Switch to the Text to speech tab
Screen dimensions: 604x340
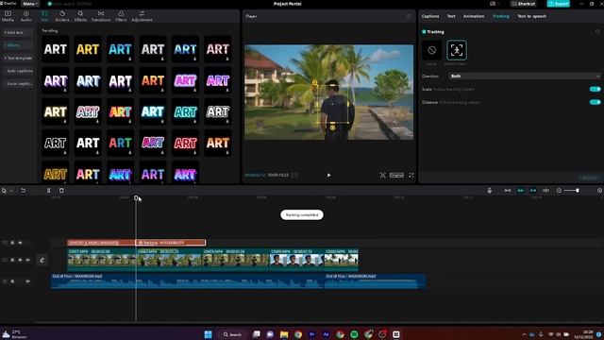coord(531,16)
